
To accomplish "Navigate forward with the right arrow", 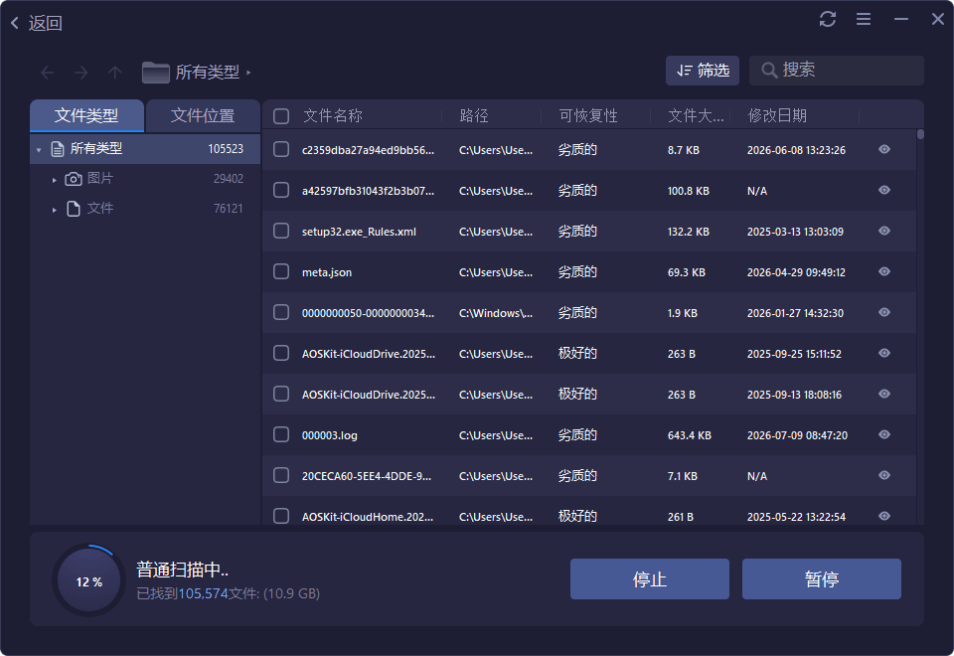I will [x=80, y=73].
